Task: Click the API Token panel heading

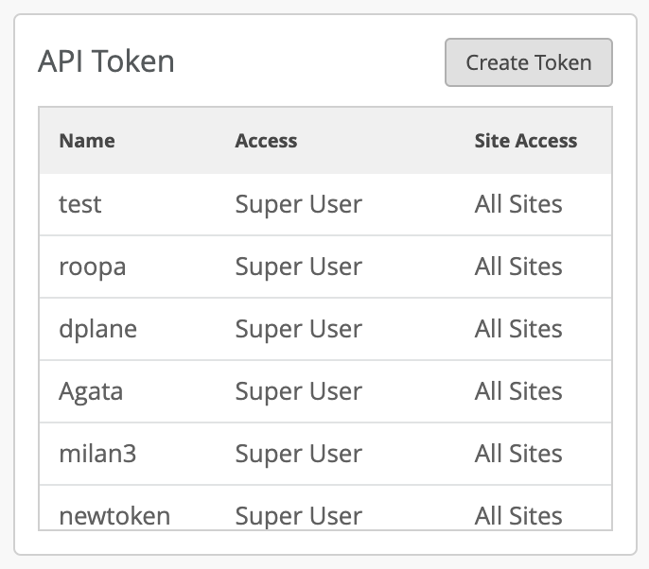Action: 106,61
